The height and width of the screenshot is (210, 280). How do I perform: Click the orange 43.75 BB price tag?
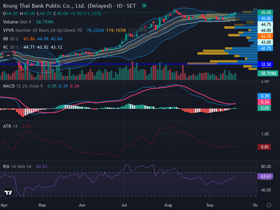tap(265, 36)
